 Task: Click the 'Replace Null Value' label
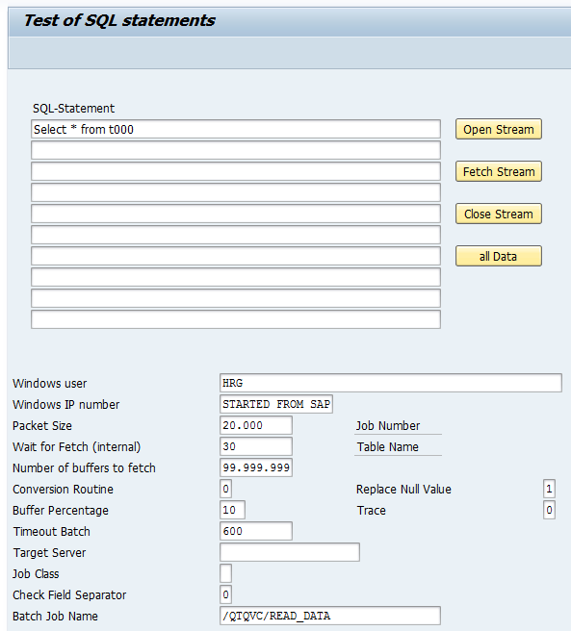(403, 490)
